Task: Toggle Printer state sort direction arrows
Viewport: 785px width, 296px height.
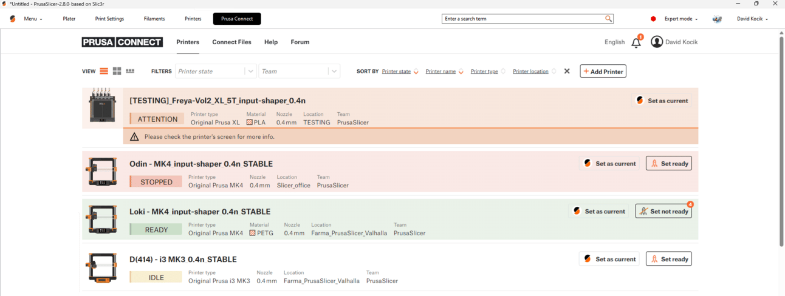Action: pyautogui.click(x=416, y=72)
